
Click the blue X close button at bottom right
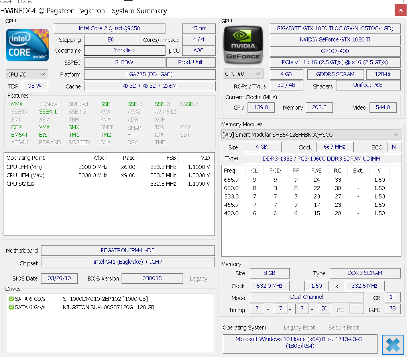393,345
